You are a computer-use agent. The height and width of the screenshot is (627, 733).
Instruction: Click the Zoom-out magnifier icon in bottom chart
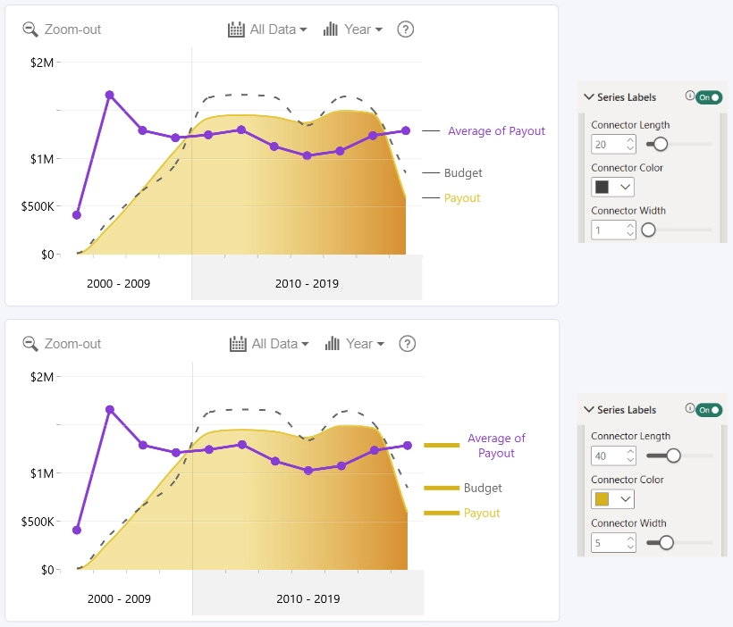30,344
